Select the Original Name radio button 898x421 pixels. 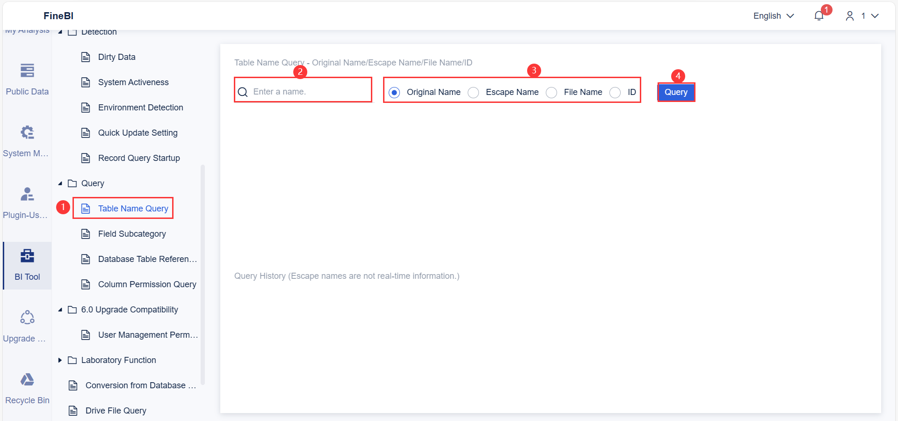[394, 92]
